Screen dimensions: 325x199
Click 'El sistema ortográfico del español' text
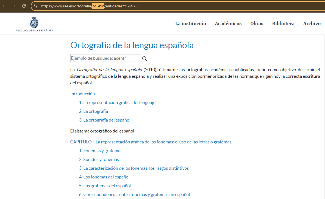[x=102, y=131]
